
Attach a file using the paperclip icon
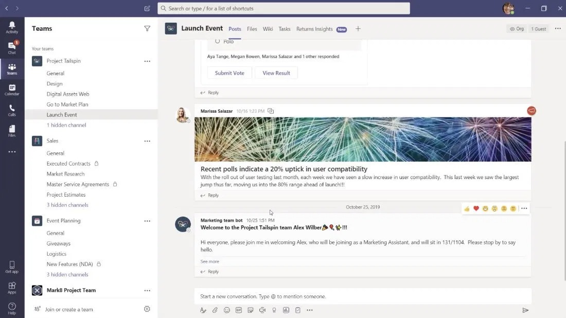[215, 310]
